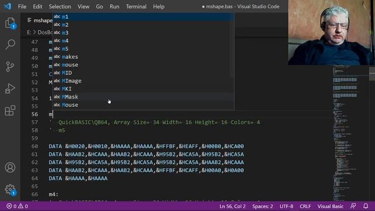Open the View menu
This screenshot has width=375, height=211.
(x=83, y=6)
